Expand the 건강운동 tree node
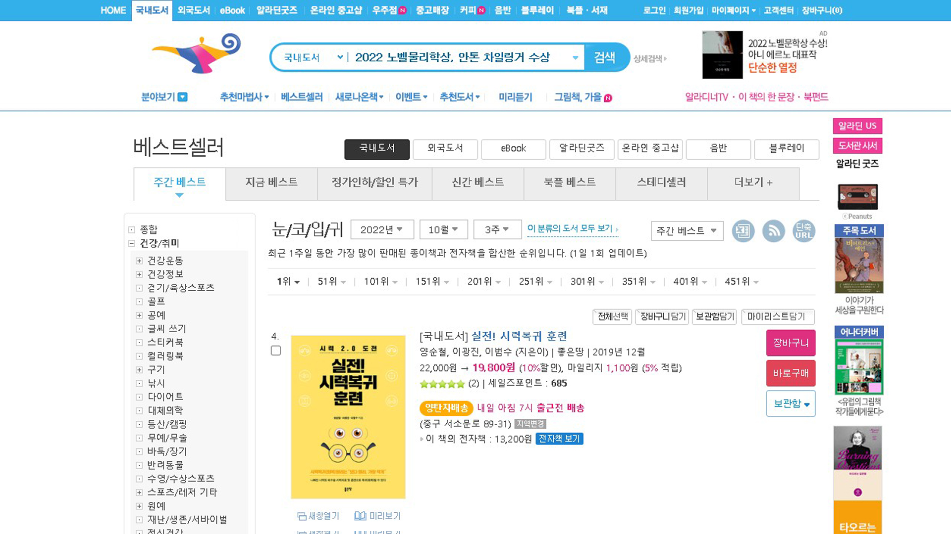 pyautogui.click(x=139, y=261)
